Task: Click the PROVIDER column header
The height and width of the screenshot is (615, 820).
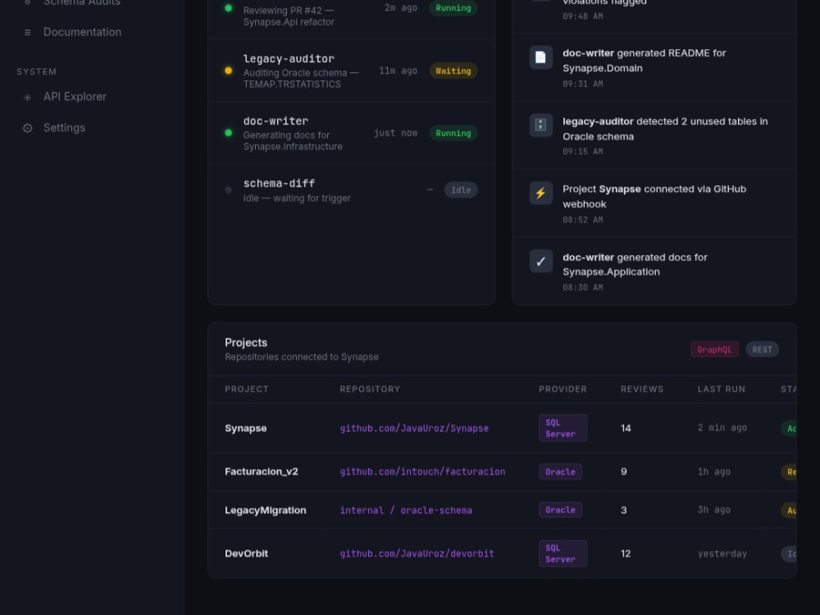Action: [563, 389]
